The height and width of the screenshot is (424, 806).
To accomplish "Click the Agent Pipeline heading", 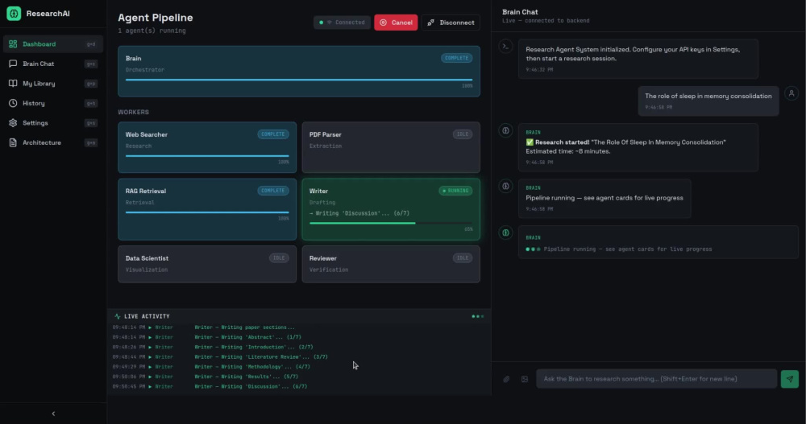I will tap(156, 18).
